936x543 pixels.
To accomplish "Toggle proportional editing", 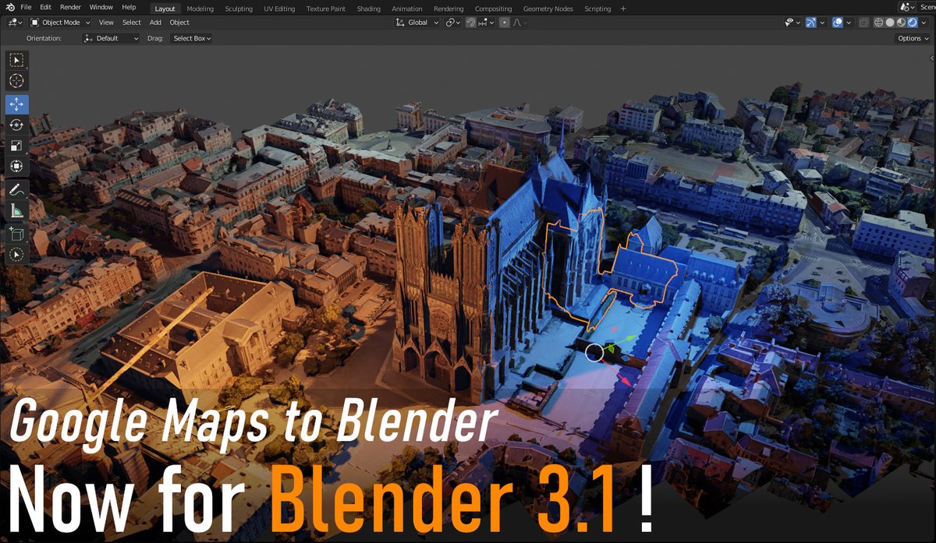I will click(x=505, y=23).
